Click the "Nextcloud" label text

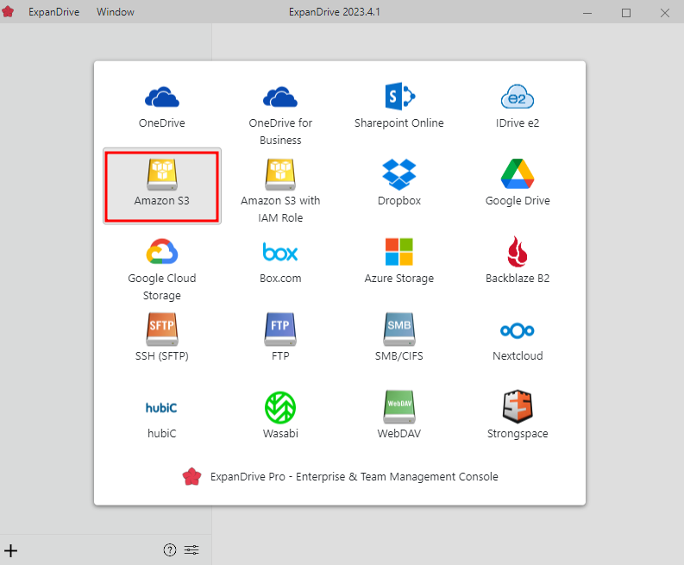[x=518, y=356]
